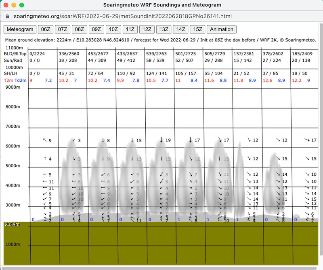Click the vertical page scrollbar
Image resolution: width=323 pixels, height=270 pixels.
pyautogui.click(x=321, y=121)
